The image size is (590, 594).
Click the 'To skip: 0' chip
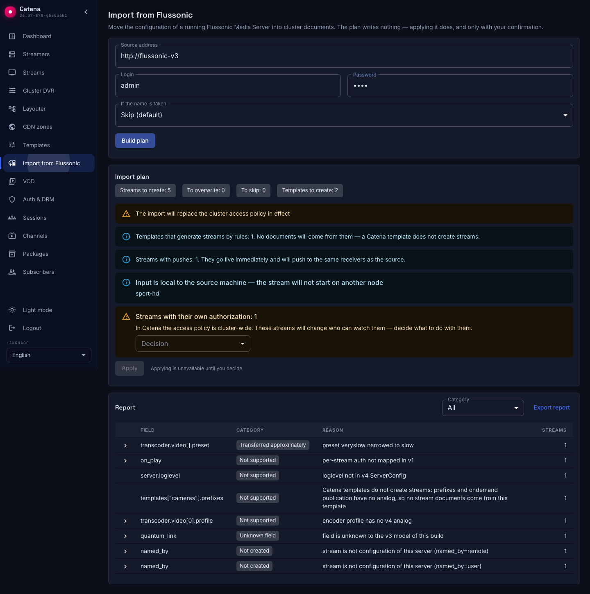[x=254, y=190]
